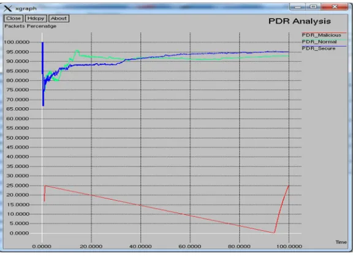Click the 55.0000 y-axis value
The height and width of the screenshot is (256, 353).
pyautogui.click(x=18, y=128)
